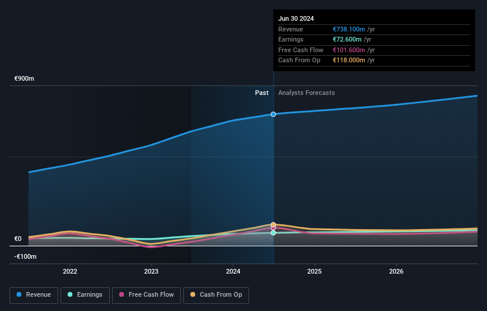This screenshot has height=311, width=487.
Task: Click the 2023 x-axis label
Action: coord(151,271)
